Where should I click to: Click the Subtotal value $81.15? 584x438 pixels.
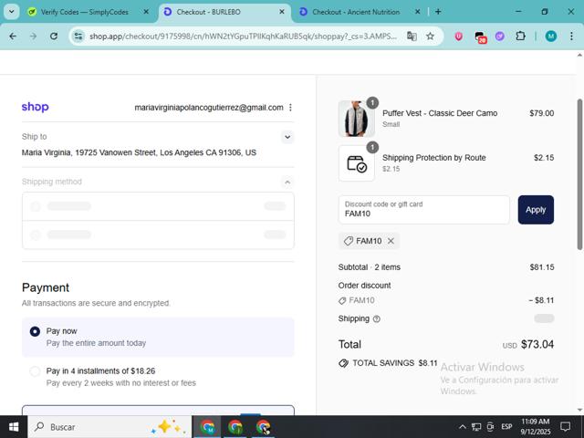542,267
